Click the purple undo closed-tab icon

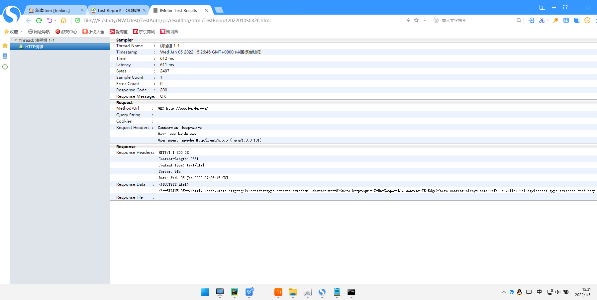(x=50, y=21)
